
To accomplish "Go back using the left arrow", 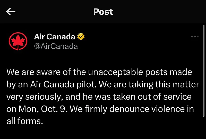I will coord(11,12).
